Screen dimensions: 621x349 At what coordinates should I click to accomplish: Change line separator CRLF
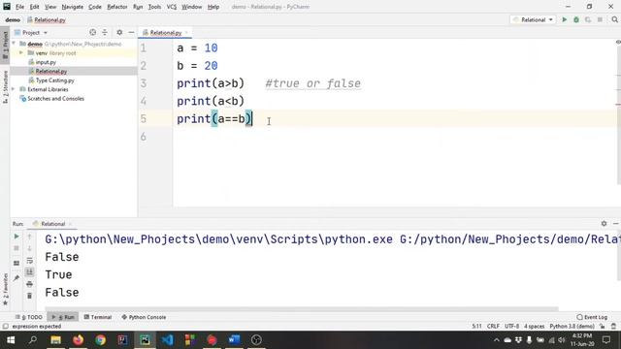click(493, 327)
